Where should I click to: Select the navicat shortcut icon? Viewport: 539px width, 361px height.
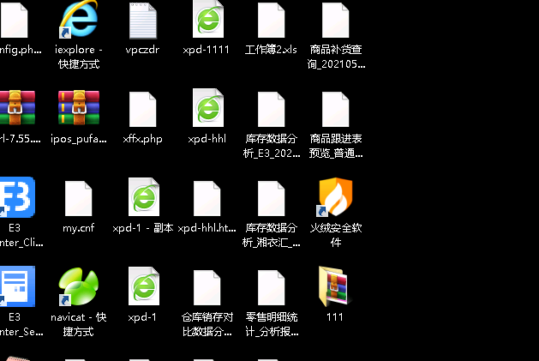[79, 287]
